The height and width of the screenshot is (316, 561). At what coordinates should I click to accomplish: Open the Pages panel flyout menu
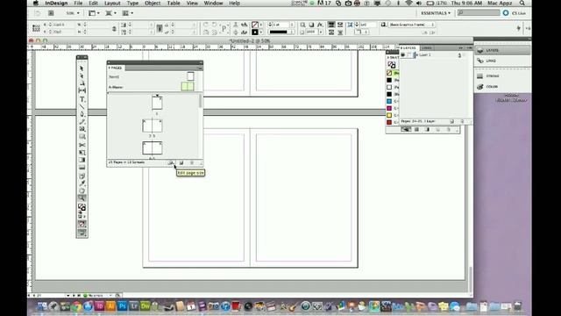(201, 68)
